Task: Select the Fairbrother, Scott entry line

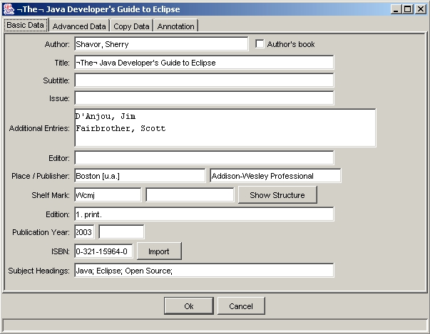Action: (121, 128)
